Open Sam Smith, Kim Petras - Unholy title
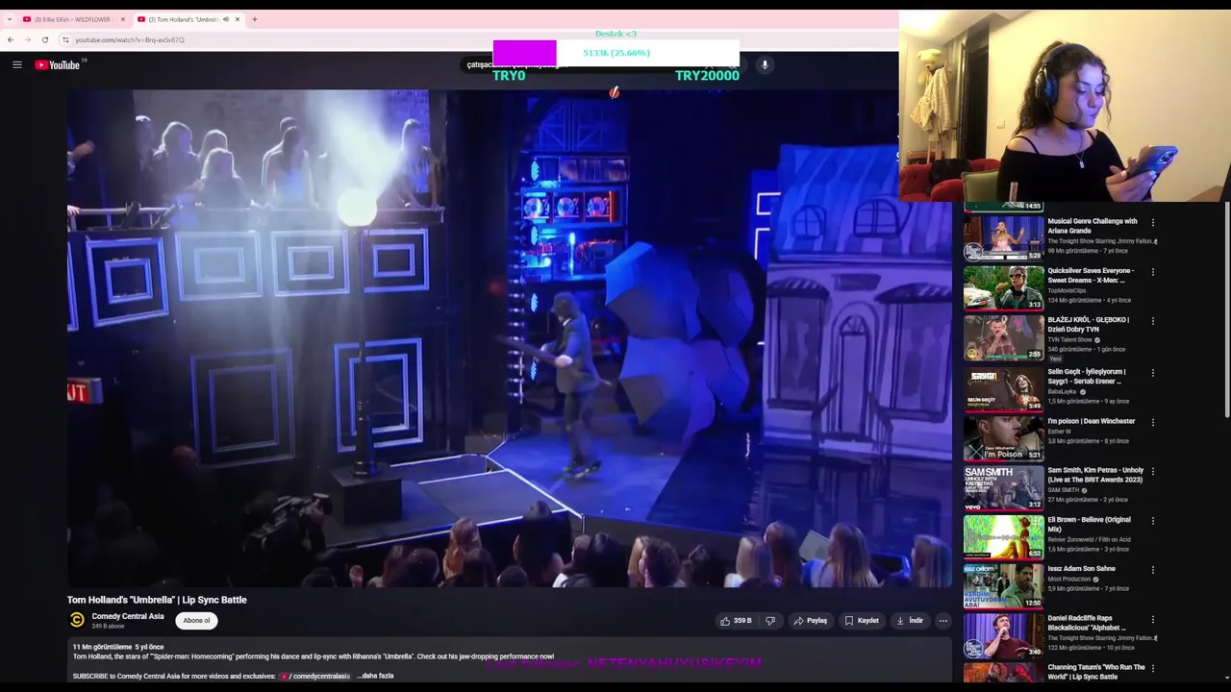The image size is (1231, 692). coord(1095,475)
